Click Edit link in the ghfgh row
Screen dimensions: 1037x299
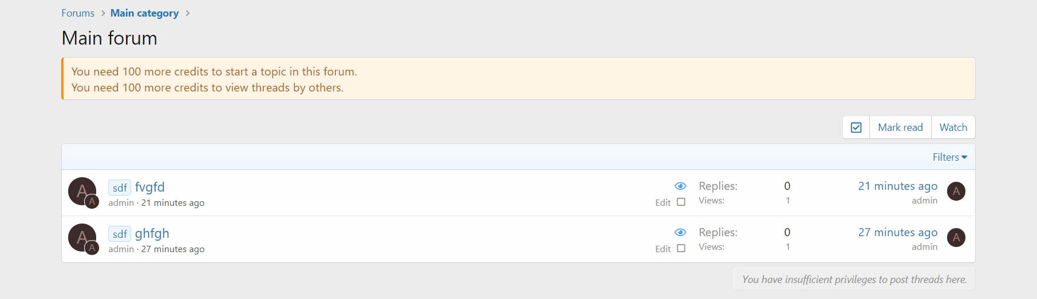(x=663, y=249)
